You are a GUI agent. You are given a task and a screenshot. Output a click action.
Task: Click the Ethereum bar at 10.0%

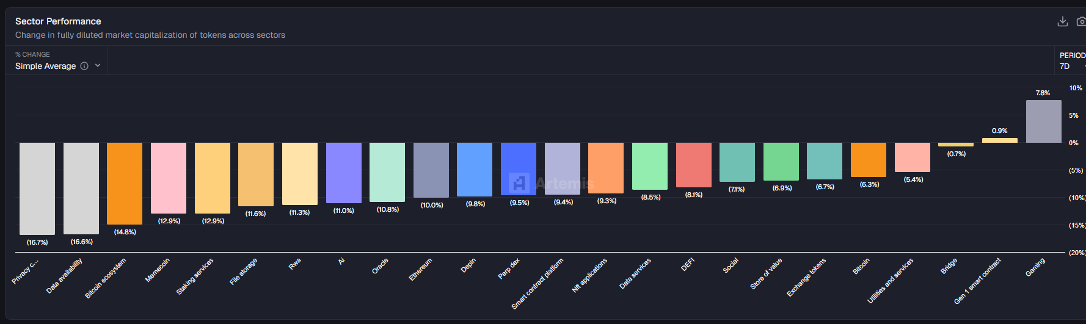point(431,170)
